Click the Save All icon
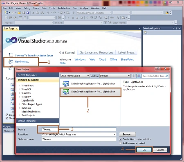This screenshot has width=184, height=162. 28,13
